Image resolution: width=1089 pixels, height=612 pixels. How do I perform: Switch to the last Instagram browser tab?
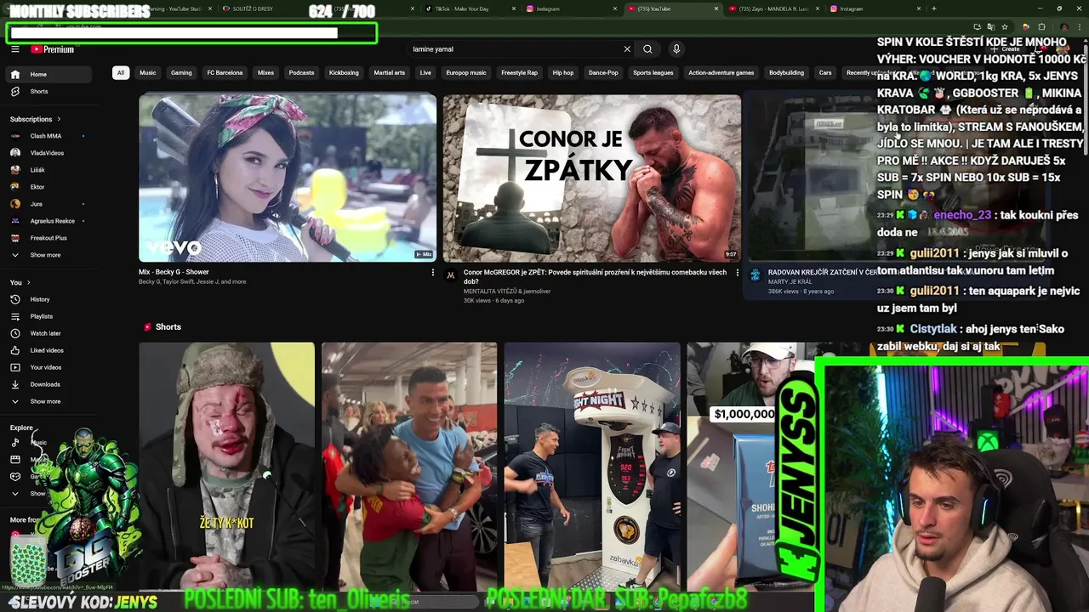tap(875, 8)
